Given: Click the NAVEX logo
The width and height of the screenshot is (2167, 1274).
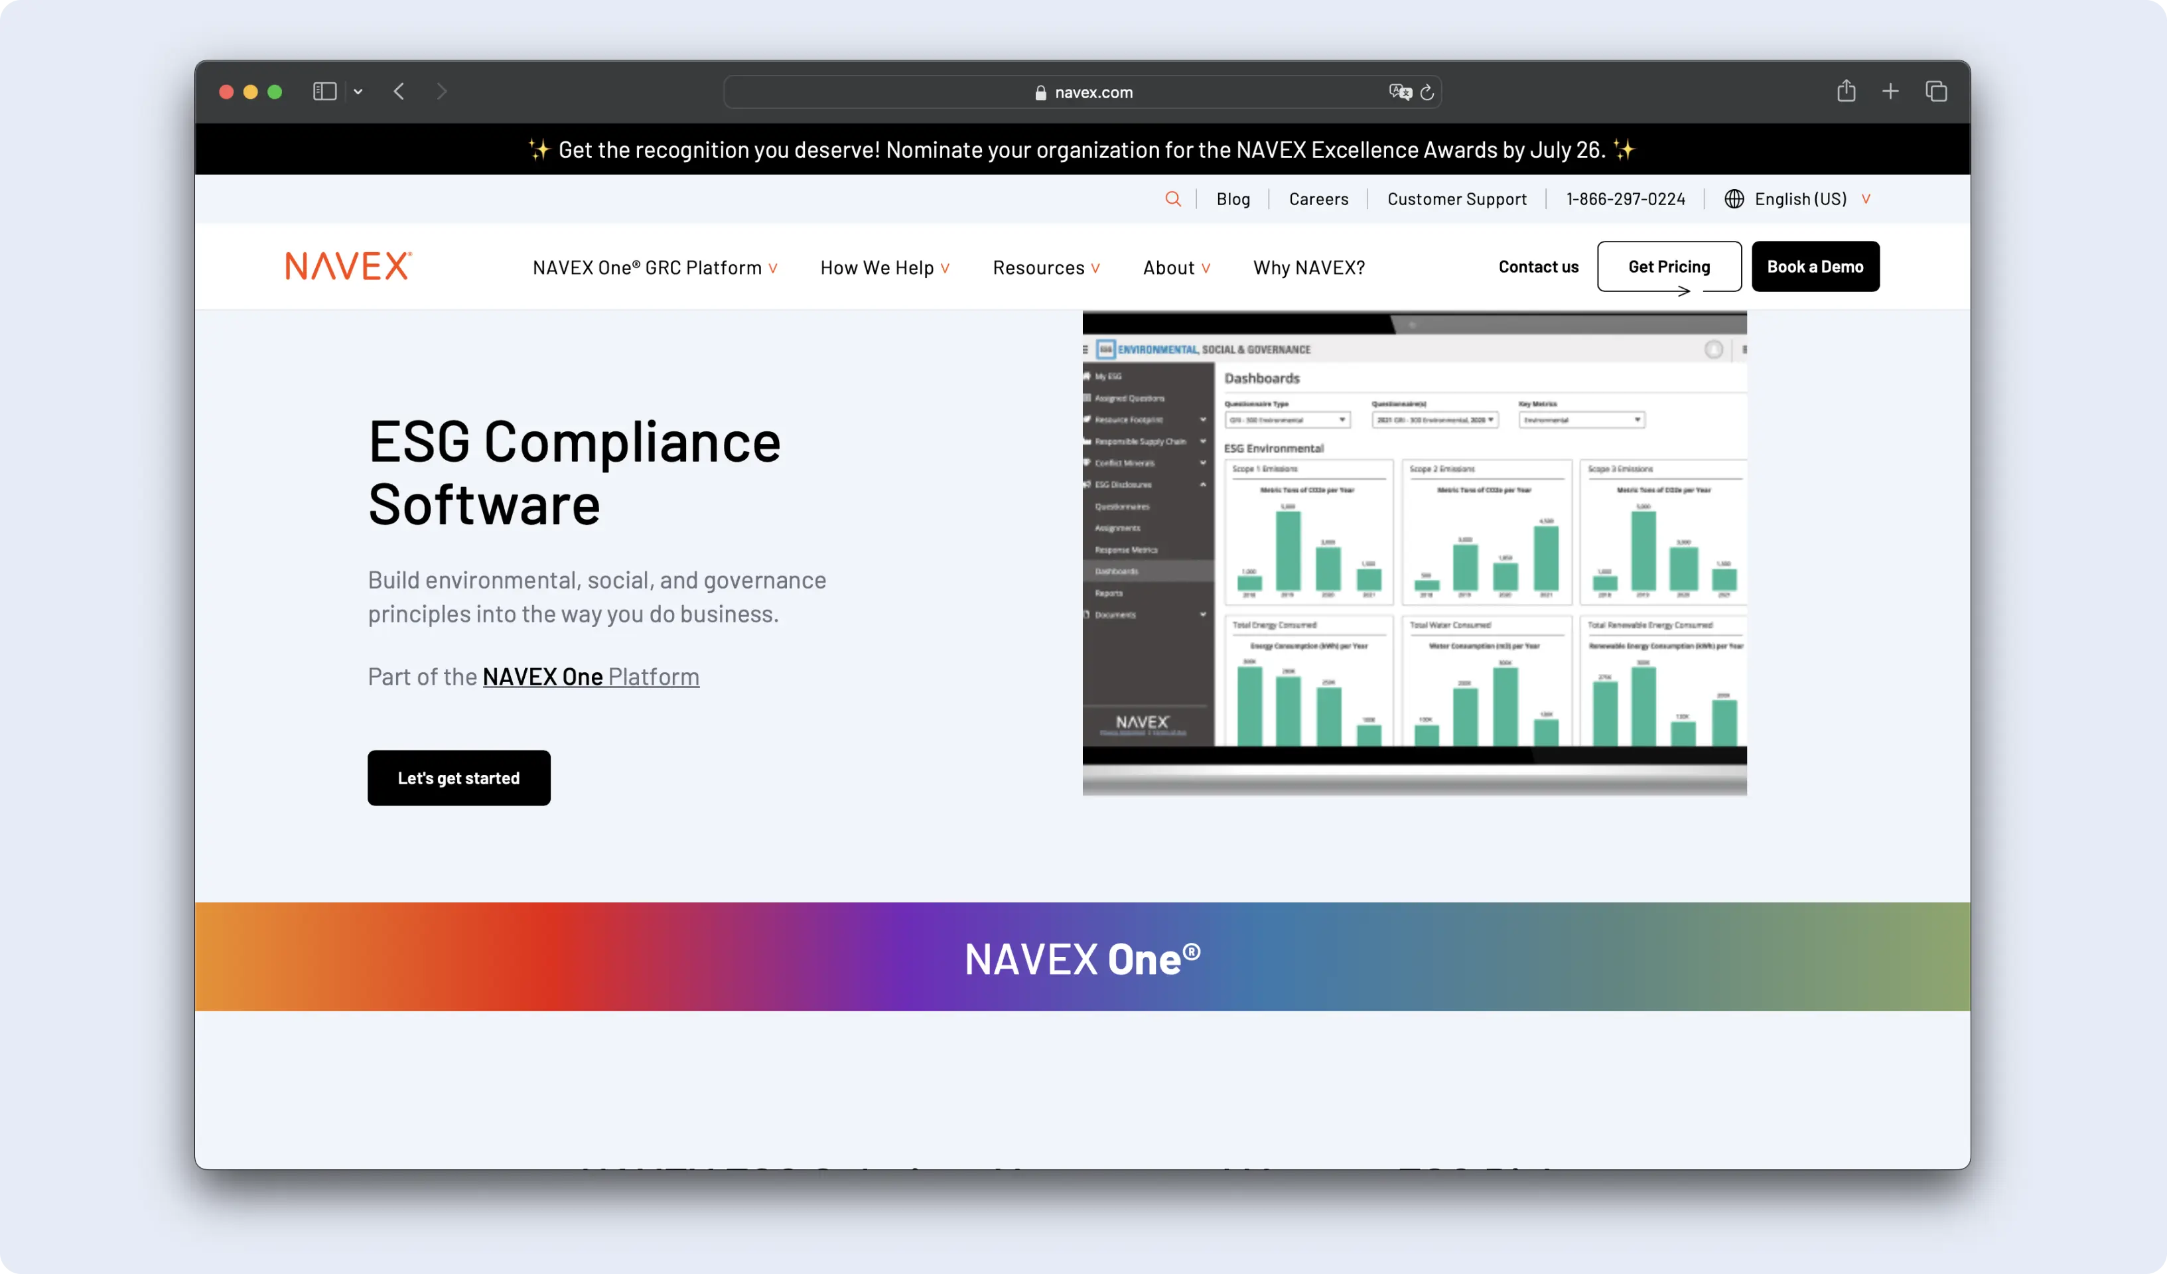Looking at the screenshot, I should click(x=348, y=267).
